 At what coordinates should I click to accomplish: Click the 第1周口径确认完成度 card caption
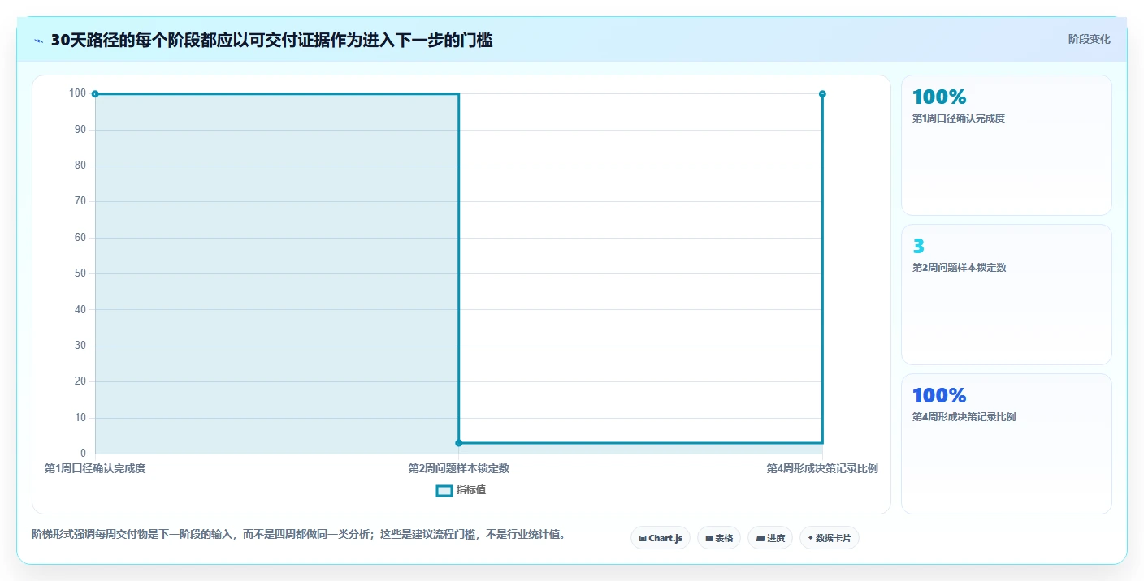[x=959, y=118]
